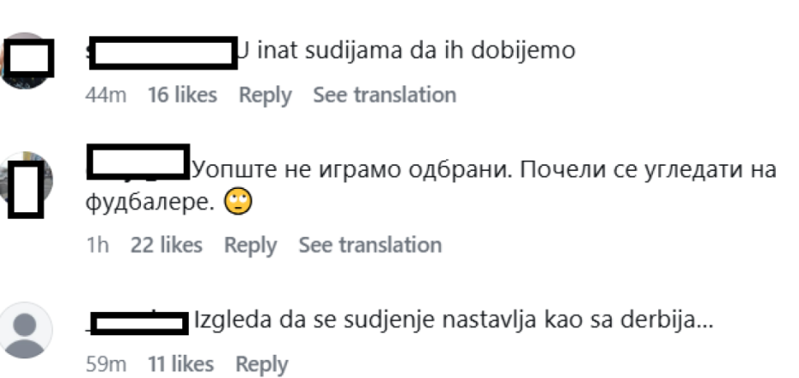Show who gave the "11 likes"
799x378 pixels.
pyautogui.click(x=180, y=364)
